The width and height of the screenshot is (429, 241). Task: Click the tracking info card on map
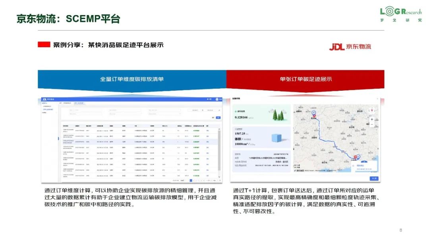(x=364, y=166)
